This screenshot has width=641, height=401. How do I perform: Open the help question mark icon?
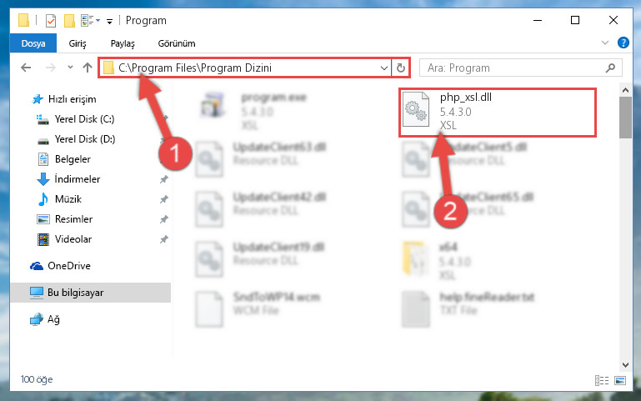click(x=623, y=43)
